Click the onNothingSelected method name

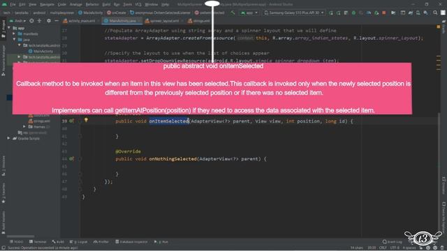coord(173,159)
